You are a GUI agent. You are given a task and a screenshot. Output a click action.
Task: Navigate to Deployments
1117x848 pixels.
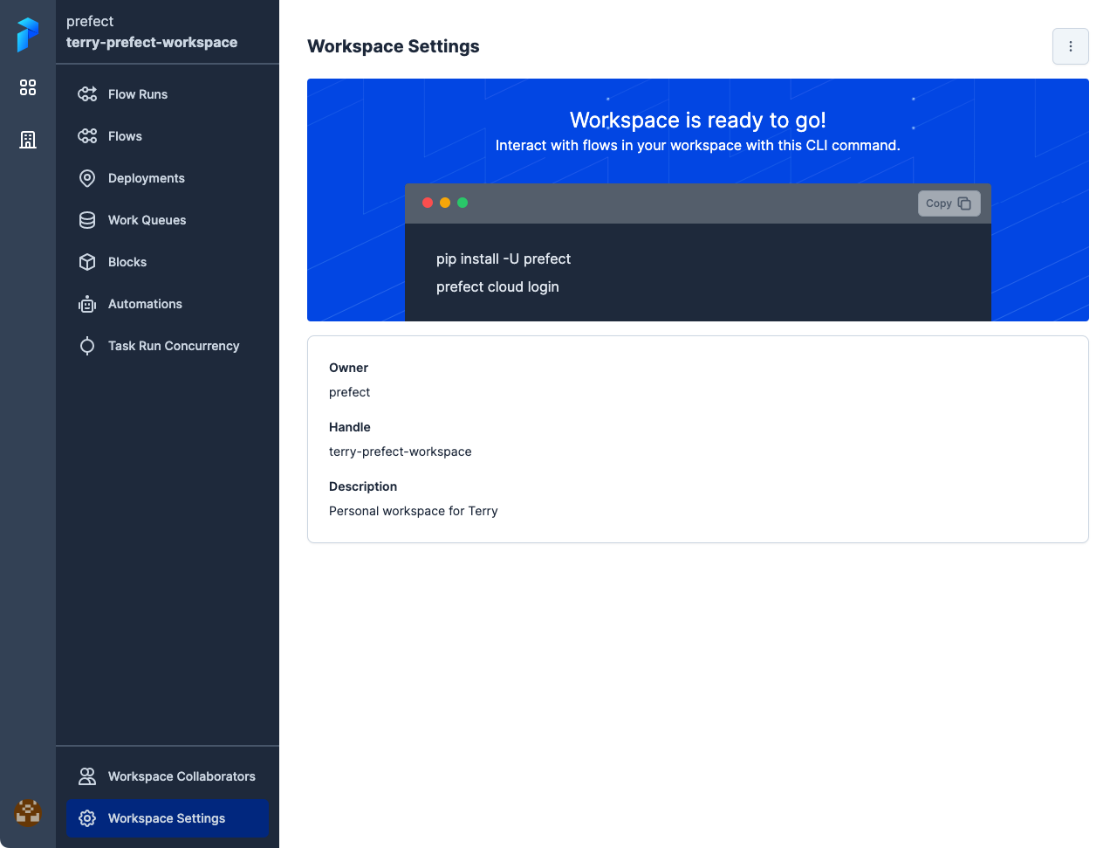168,178
